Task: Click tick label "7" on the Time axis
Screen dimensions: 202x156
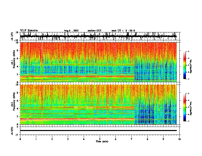Action: click(132, 139)
